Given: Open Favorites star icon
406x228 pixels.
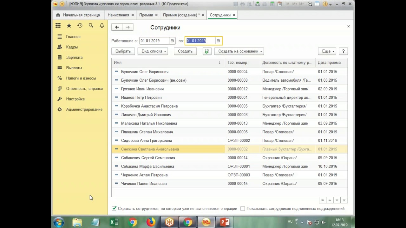Looking at the screenshot, I should (69, 26).
